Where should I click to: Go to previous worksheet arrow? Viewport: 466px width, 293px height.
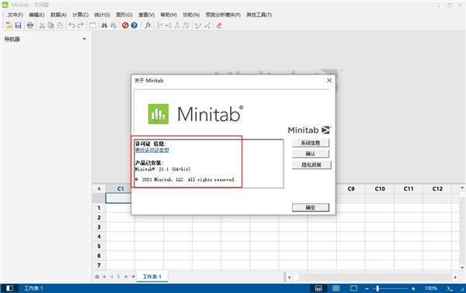point(112,277)
